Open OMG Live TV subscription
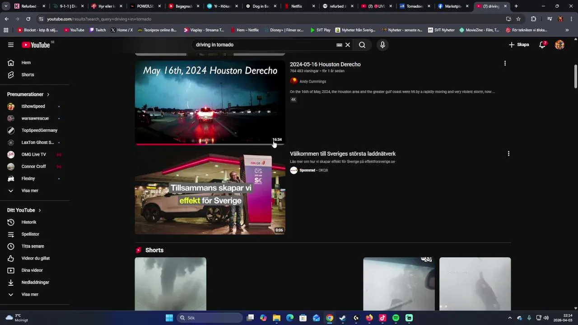578x325 pixels. [35, 154]
